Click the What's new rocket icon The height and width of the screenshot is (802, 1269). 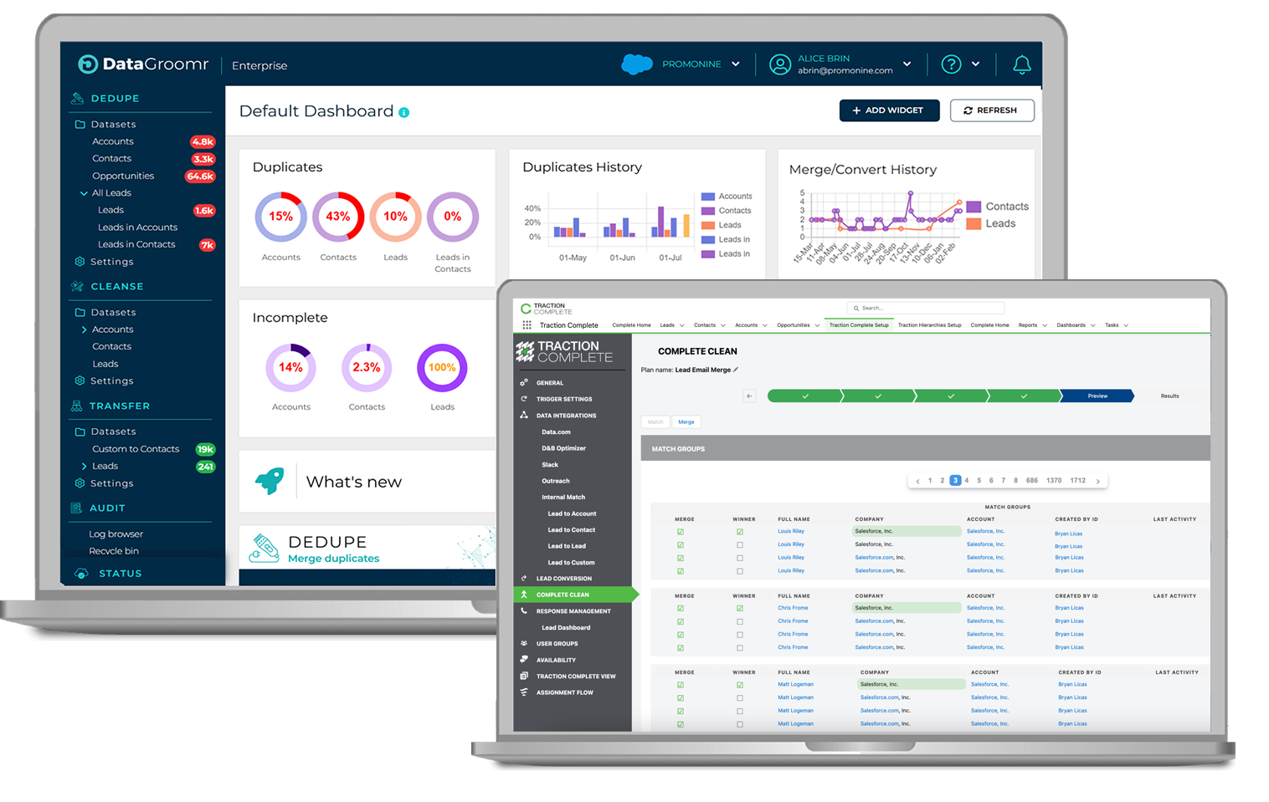pos(270,481)
